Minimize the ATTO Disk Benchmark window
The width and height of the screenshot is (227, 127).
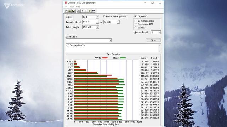click(145, 2)
